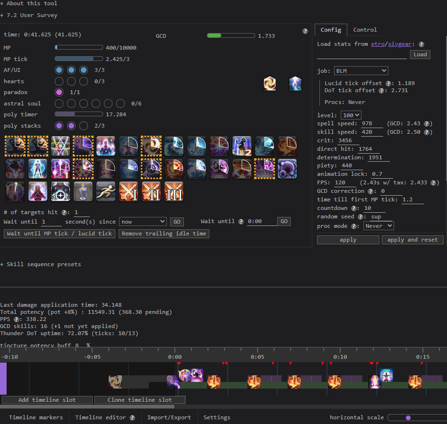447x424 pixels.
Task: Click the skill icon showing a 2 badge
Action: point(242,146)
